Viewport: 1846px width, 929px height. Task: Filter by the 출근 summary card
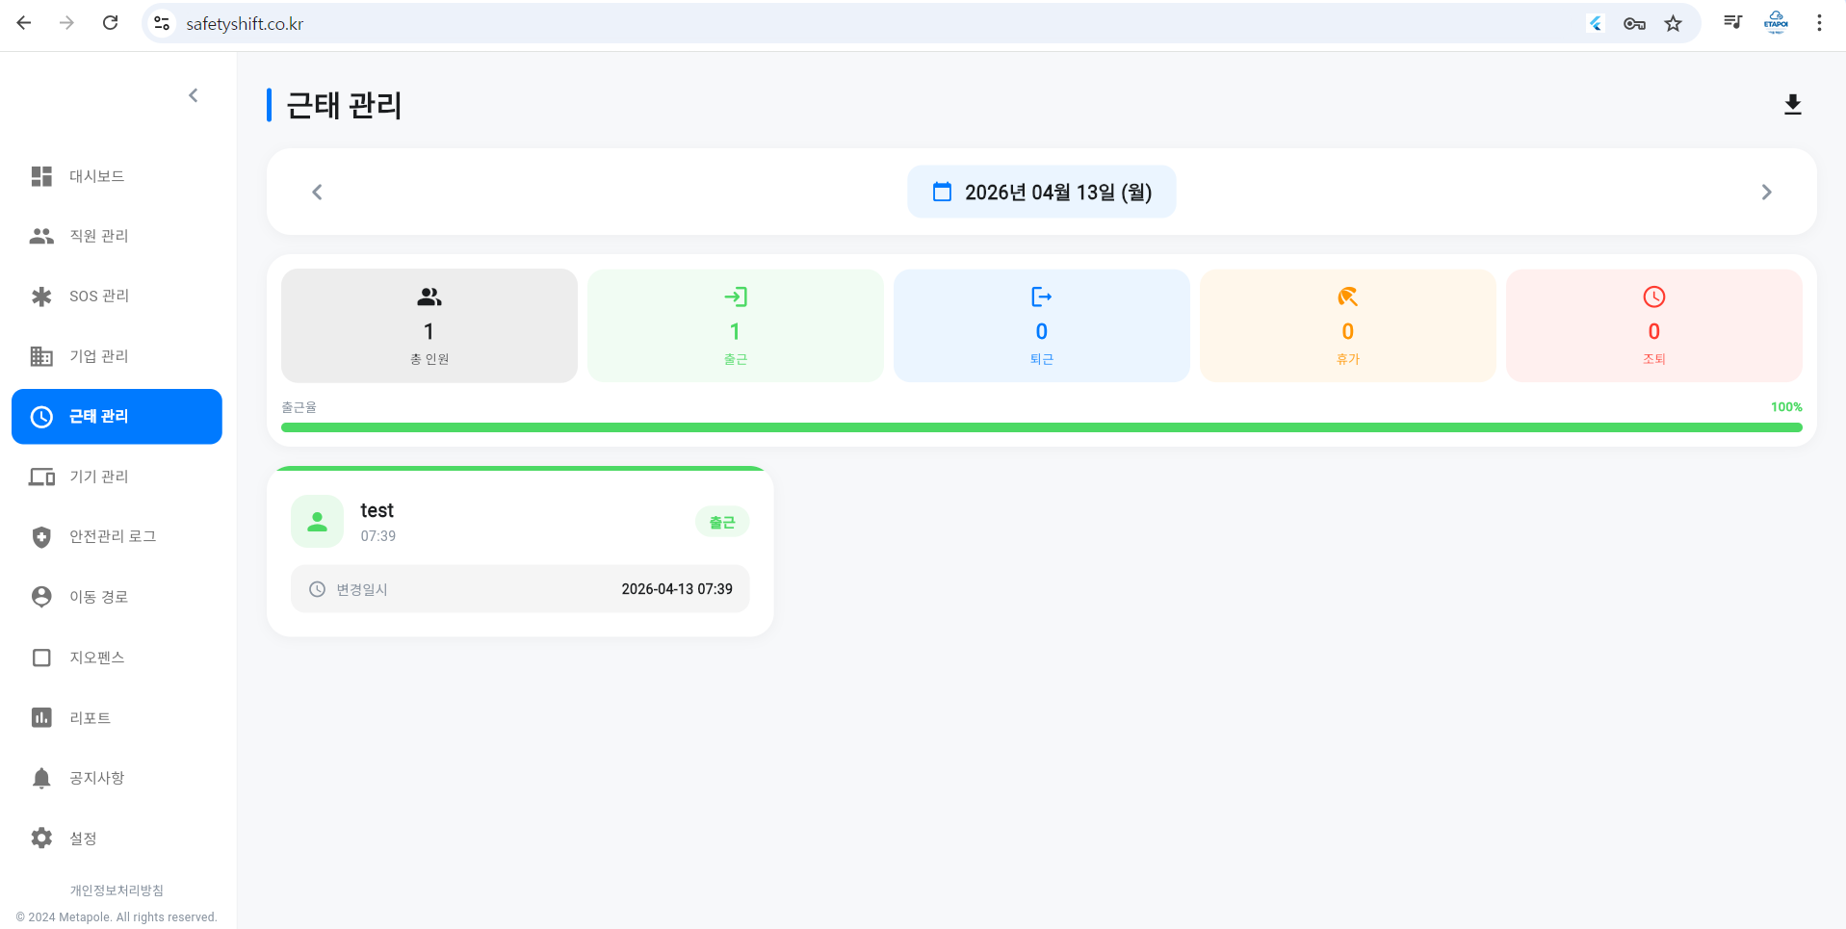735,325
